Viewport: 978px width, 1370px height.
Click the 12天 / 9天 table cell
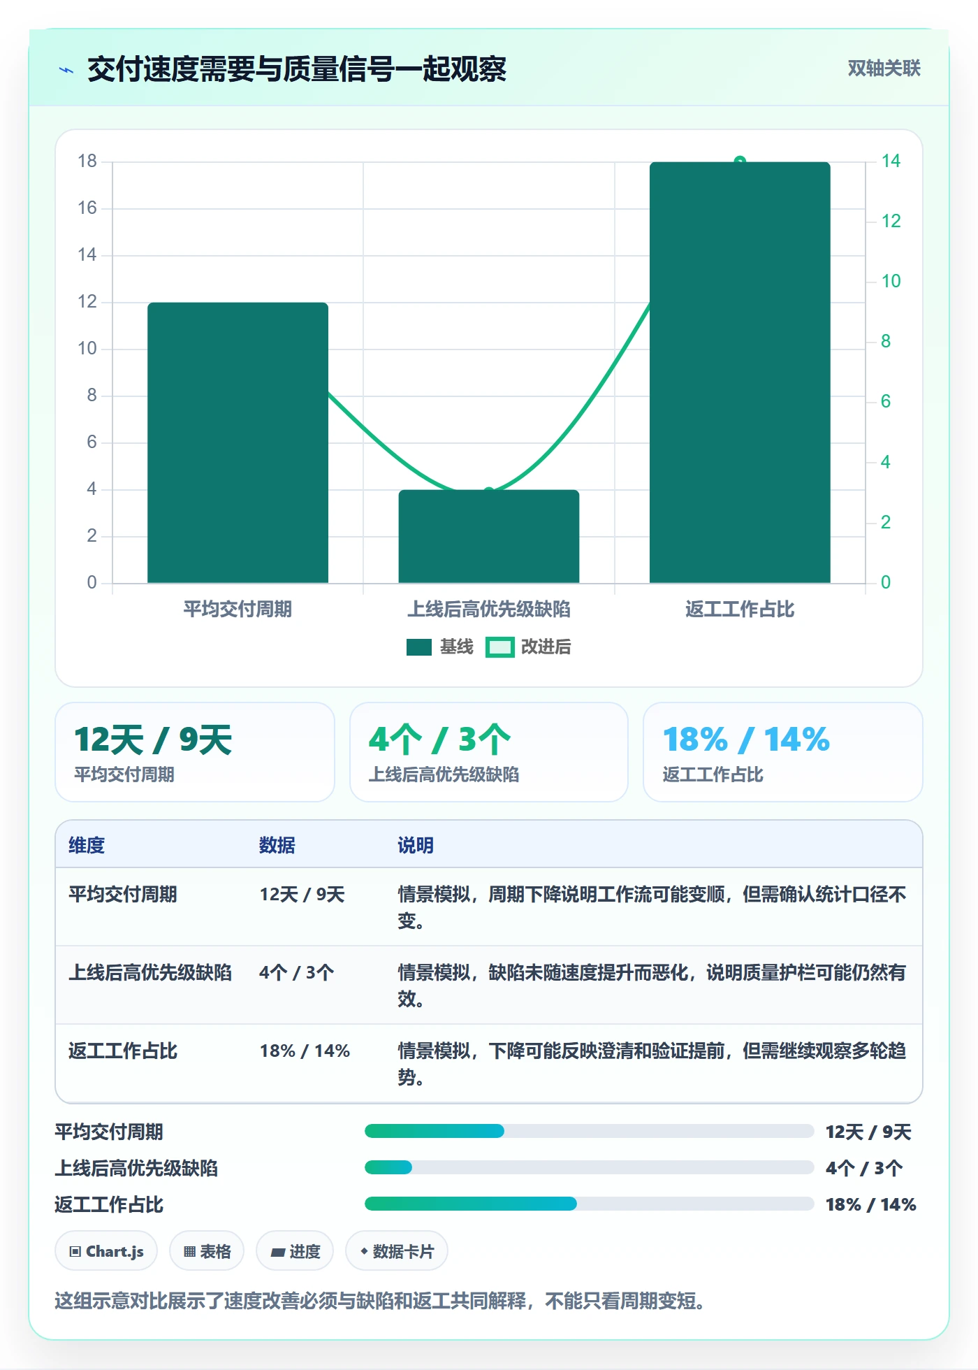302,894
